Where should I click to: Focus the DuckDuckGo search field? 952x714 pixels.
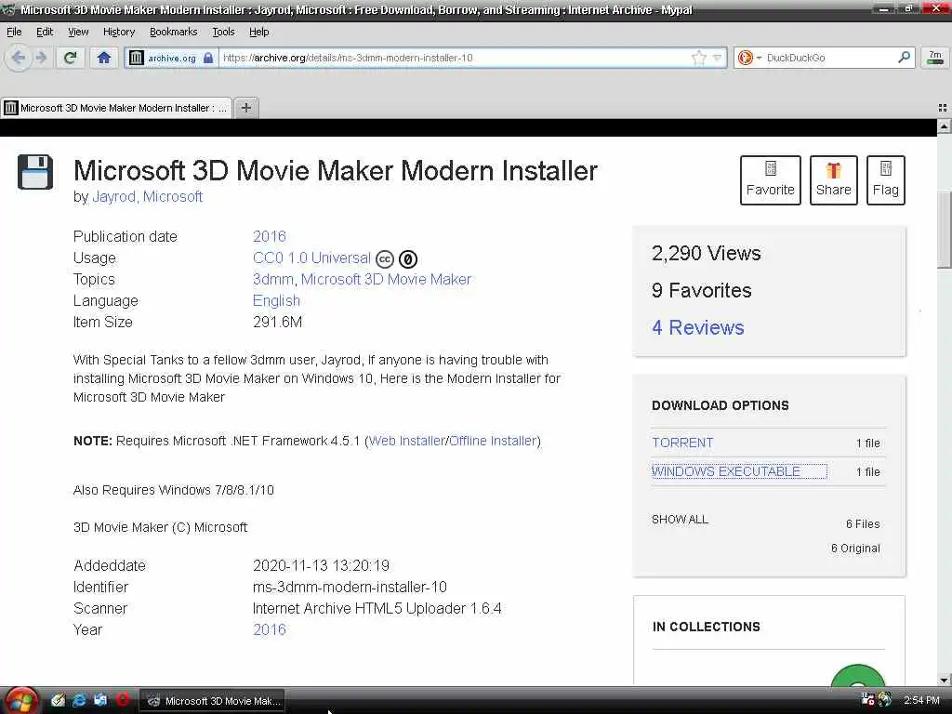(828, 58)
